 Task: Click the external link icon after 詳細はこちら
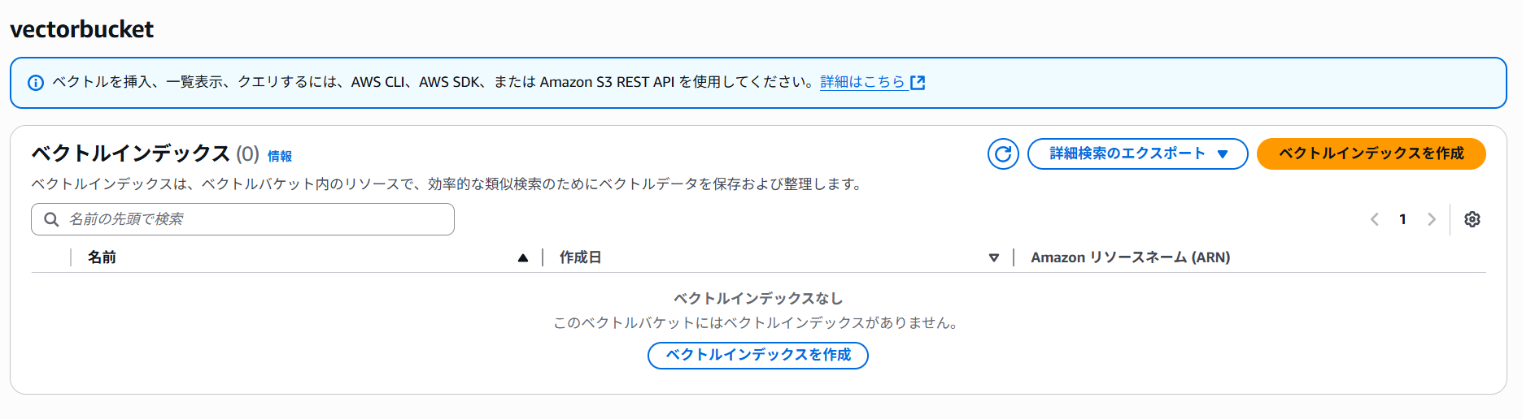(918, 82)
